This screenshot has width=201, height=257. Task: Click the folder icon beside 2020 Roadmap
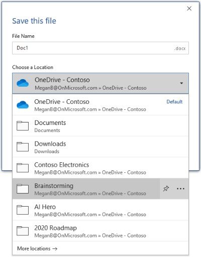coord(23,231)
